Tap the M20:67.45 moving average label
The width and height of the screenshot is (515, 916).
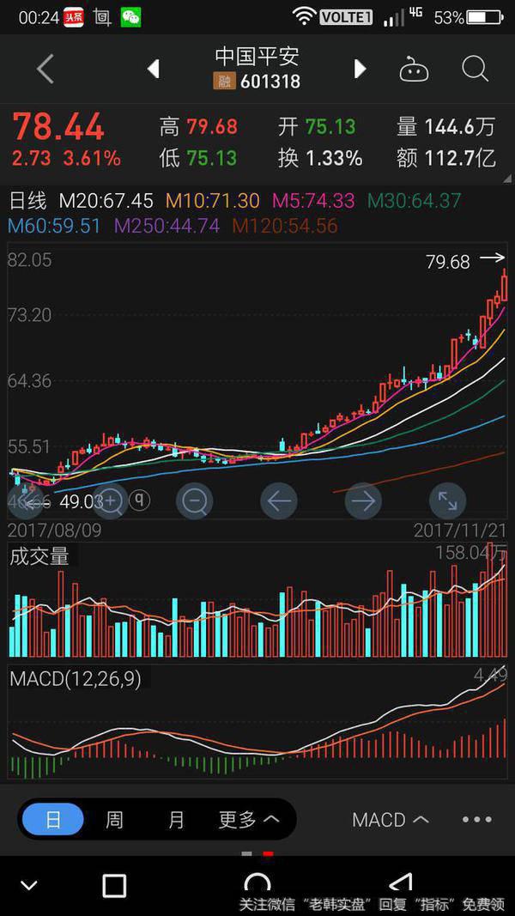coord(106,201)
